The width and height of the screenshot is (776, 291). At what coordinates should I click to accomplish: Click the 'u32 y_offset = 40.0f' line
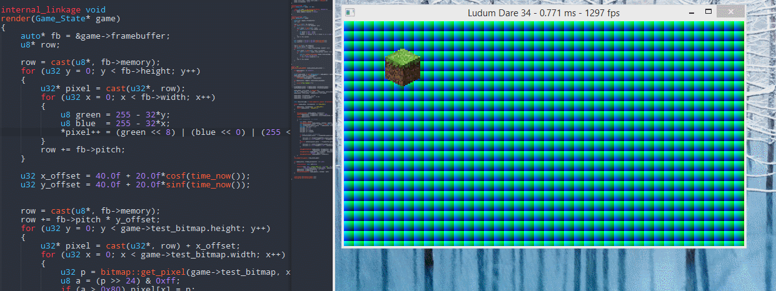click(135, 185)
